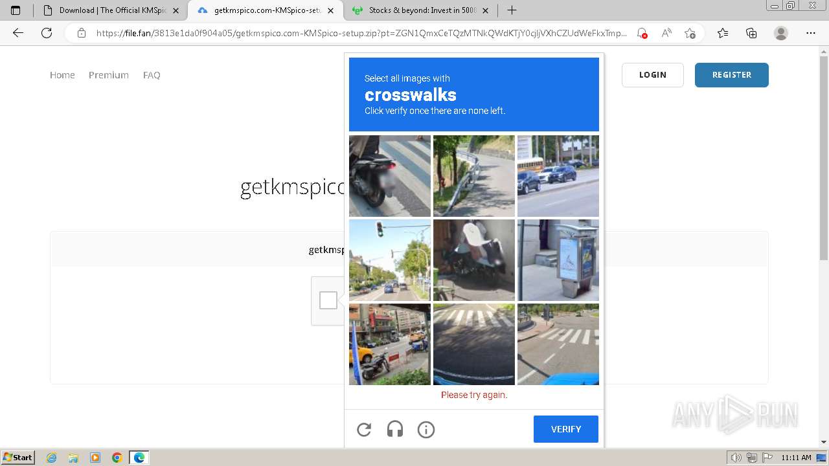Image resolution: width=829 pixels, height=466 pixels.
Task: Select the yellow taxi and motorbike image tile
Action: coord(390,344)
